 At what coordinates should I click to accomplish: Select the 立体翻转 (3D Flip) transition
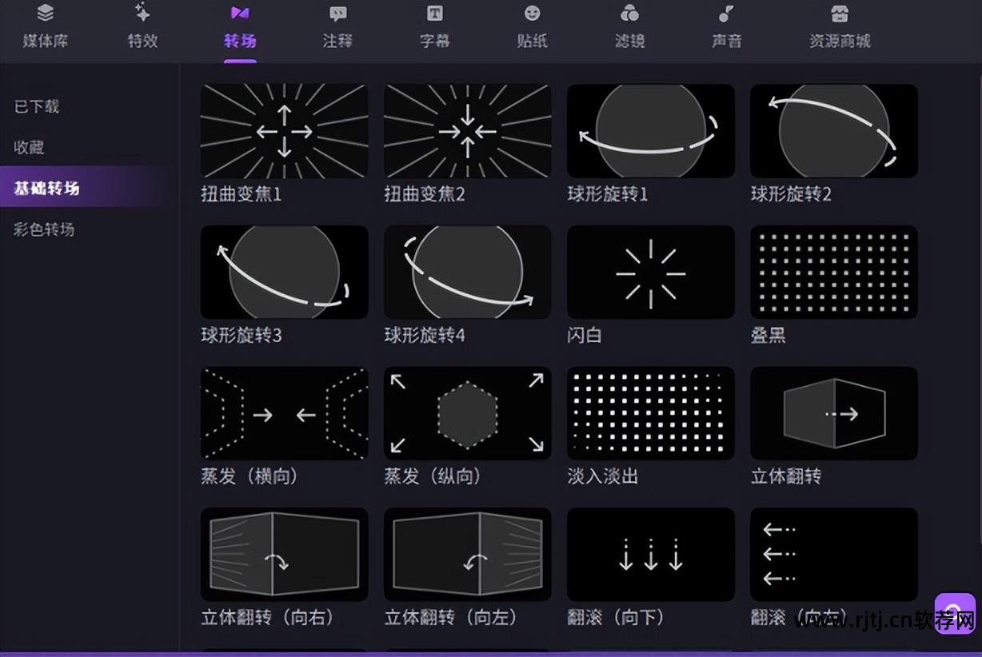[833, 413]
